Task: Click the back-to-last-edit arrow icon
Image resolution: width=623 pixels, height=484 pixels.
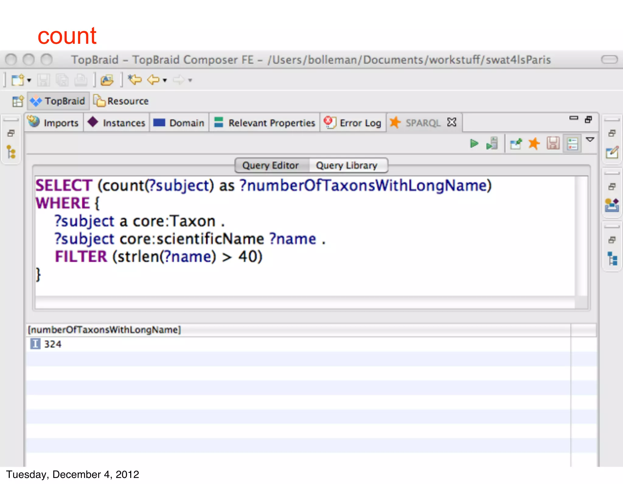Action: [x=135, y=80]
